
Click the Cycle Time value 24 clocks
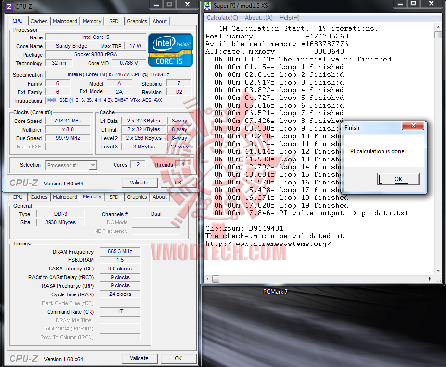coord(120,294)
